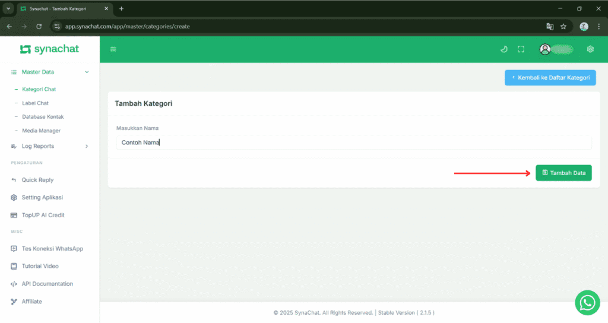Click the TopUP AI Credit card icon
This screenshot has height=323, width=608.
(x=14, y=215)
